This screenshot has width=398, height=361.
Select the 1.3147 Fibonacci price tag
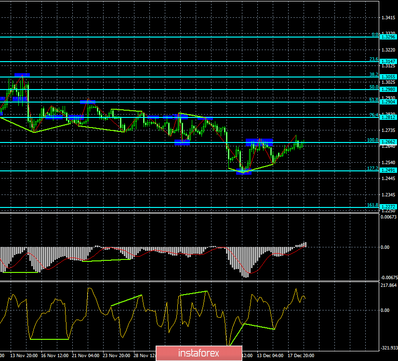coord(388,62)
